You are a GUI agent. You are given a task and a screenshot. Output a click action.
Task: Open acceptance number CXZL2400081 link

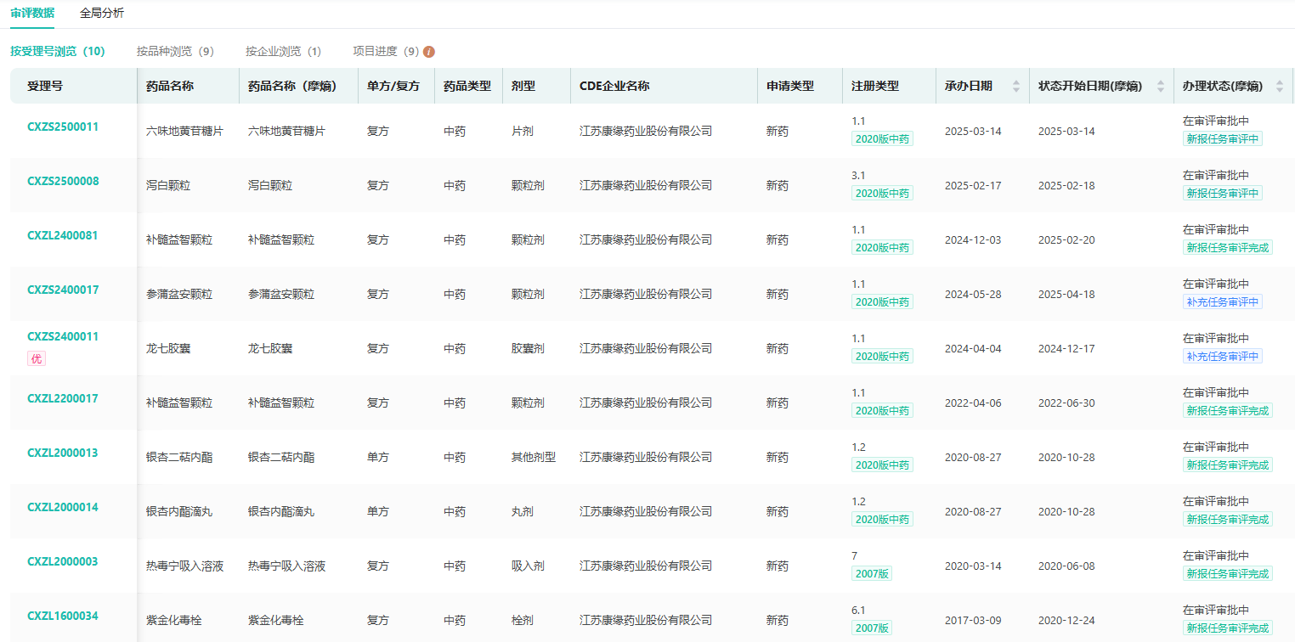(63, 236)
